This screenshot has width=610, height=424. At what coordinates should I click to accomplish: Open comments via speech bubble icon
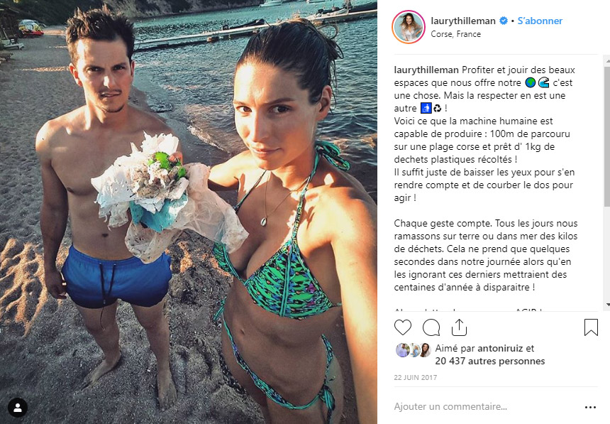[x=431, y=327]
